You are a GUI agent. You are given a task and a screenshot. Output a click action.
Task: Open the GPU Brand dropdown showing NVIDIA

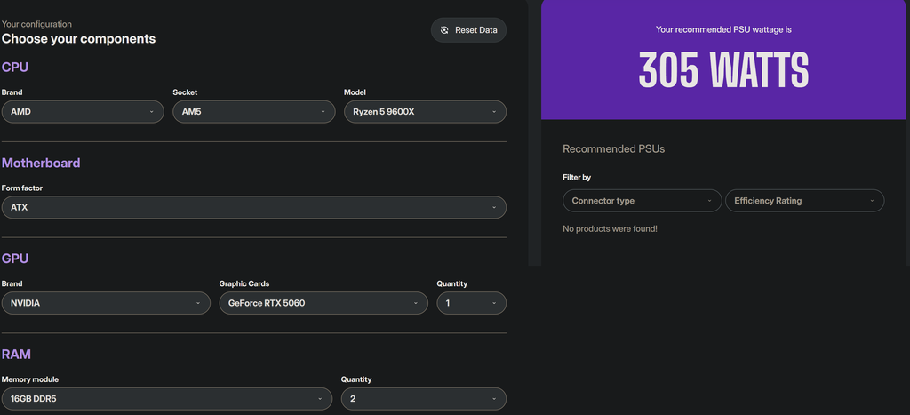106,303
